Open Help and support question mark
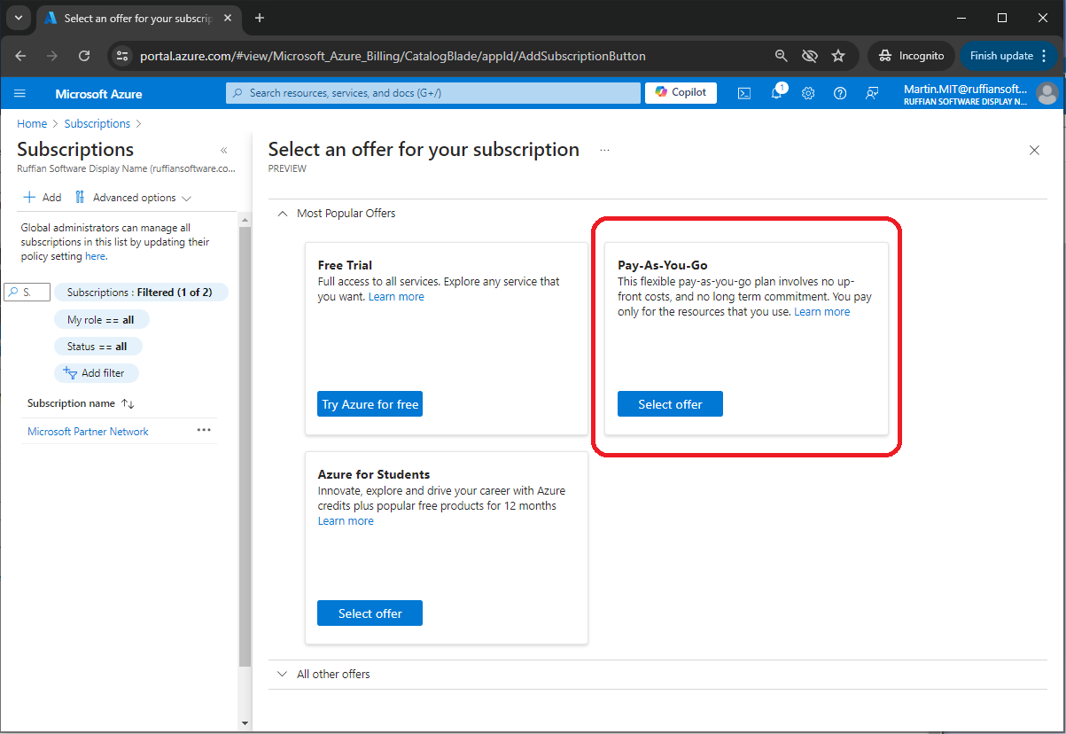The image size is (1066, 734). tap(840, 93)
